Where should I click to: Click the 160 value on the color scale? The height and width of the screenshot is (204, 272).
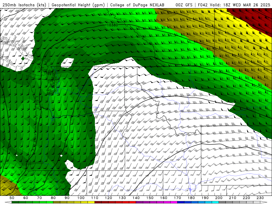[x=164, y=198]
